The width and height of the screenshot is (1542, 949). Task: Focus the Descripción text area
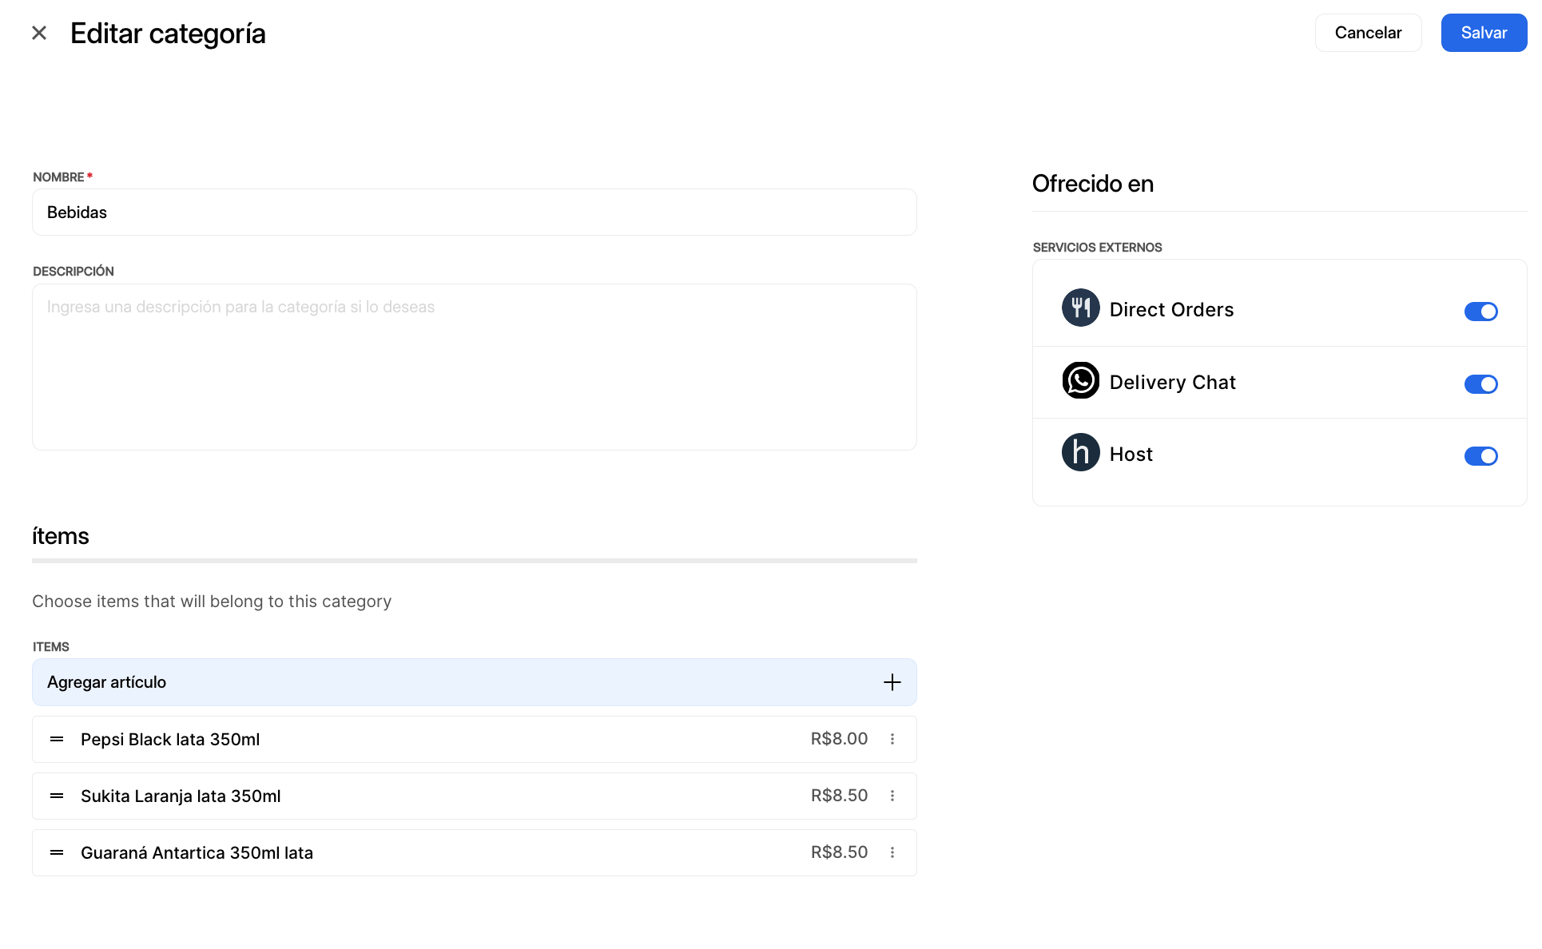pos(474,367)
